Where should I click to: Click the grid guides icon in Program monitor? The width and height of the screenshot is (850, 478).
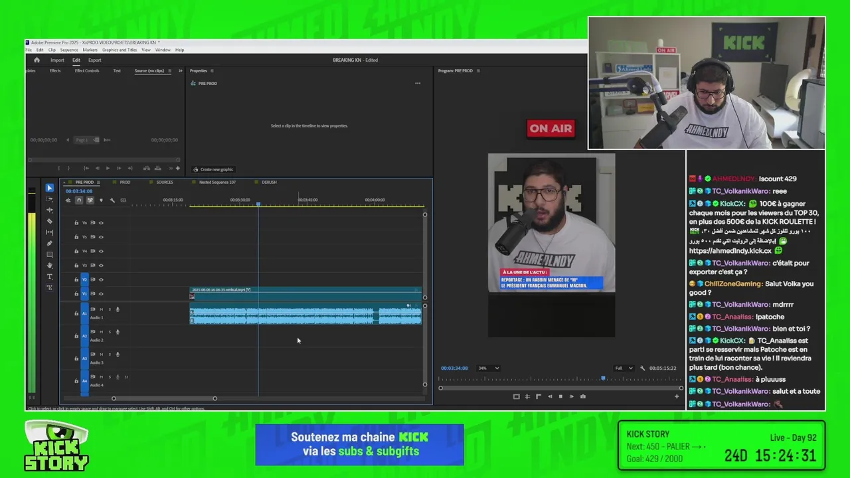(x=527, y=396)
